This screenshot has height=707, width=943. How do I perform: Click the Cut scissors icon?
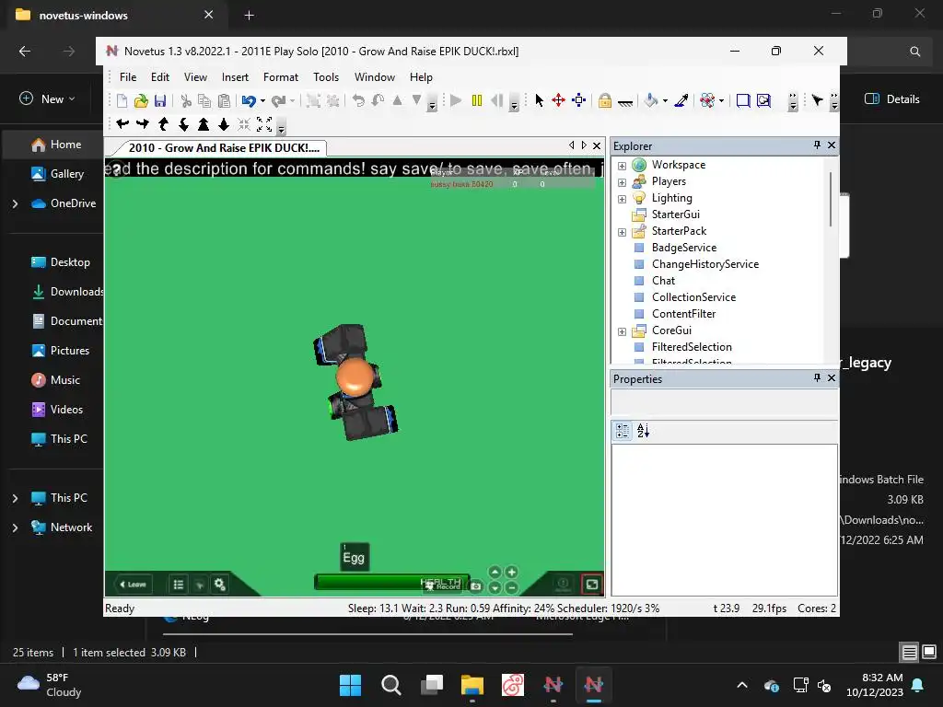pos(186,100)
